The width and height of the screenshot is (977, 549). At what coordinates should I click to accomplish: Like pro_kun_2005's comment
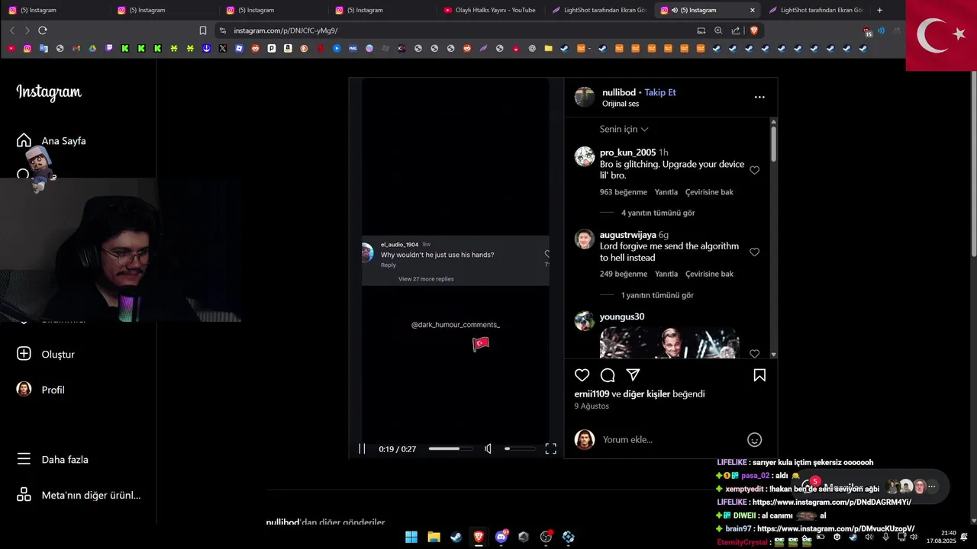[754, 170]
